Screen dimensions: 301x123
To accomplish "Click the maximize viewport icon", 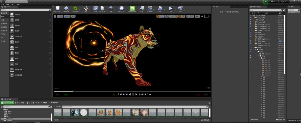I will (202, 16).
